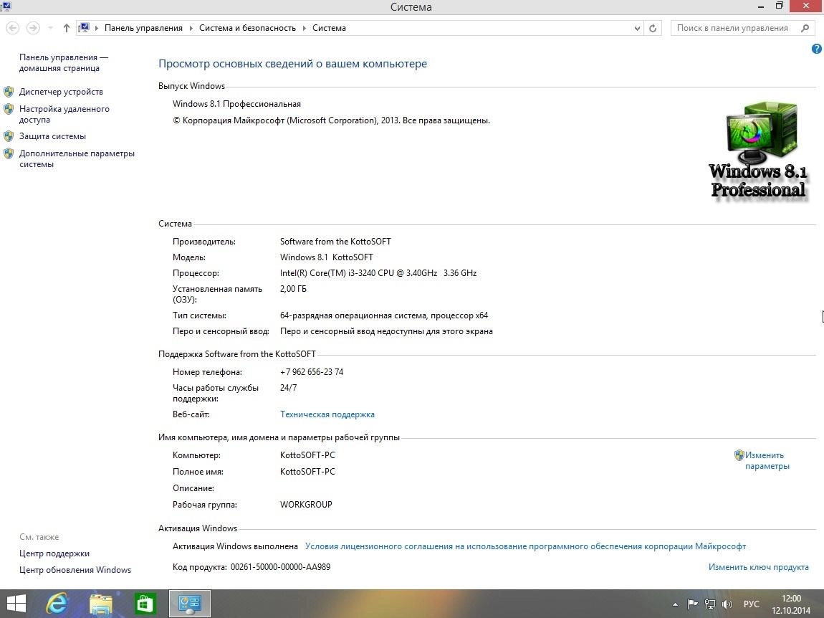The width and height of the screenshot is (824, 618).
Task: Switch input language РУС indicator
Action: coord(752,604)
